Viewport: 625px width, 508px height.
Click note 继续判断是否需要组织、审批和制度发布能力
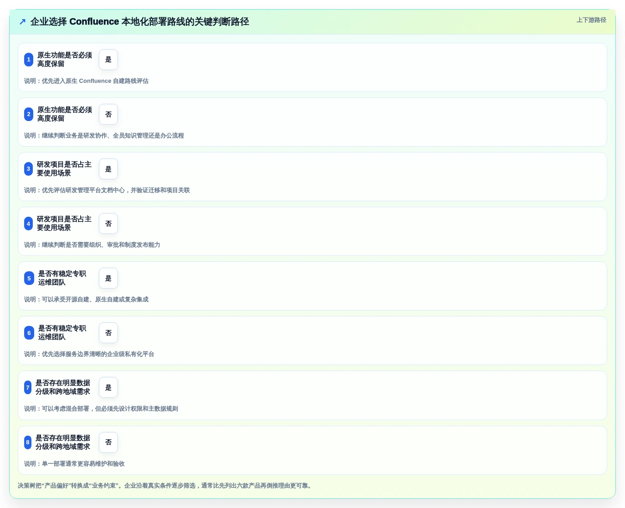101,245
